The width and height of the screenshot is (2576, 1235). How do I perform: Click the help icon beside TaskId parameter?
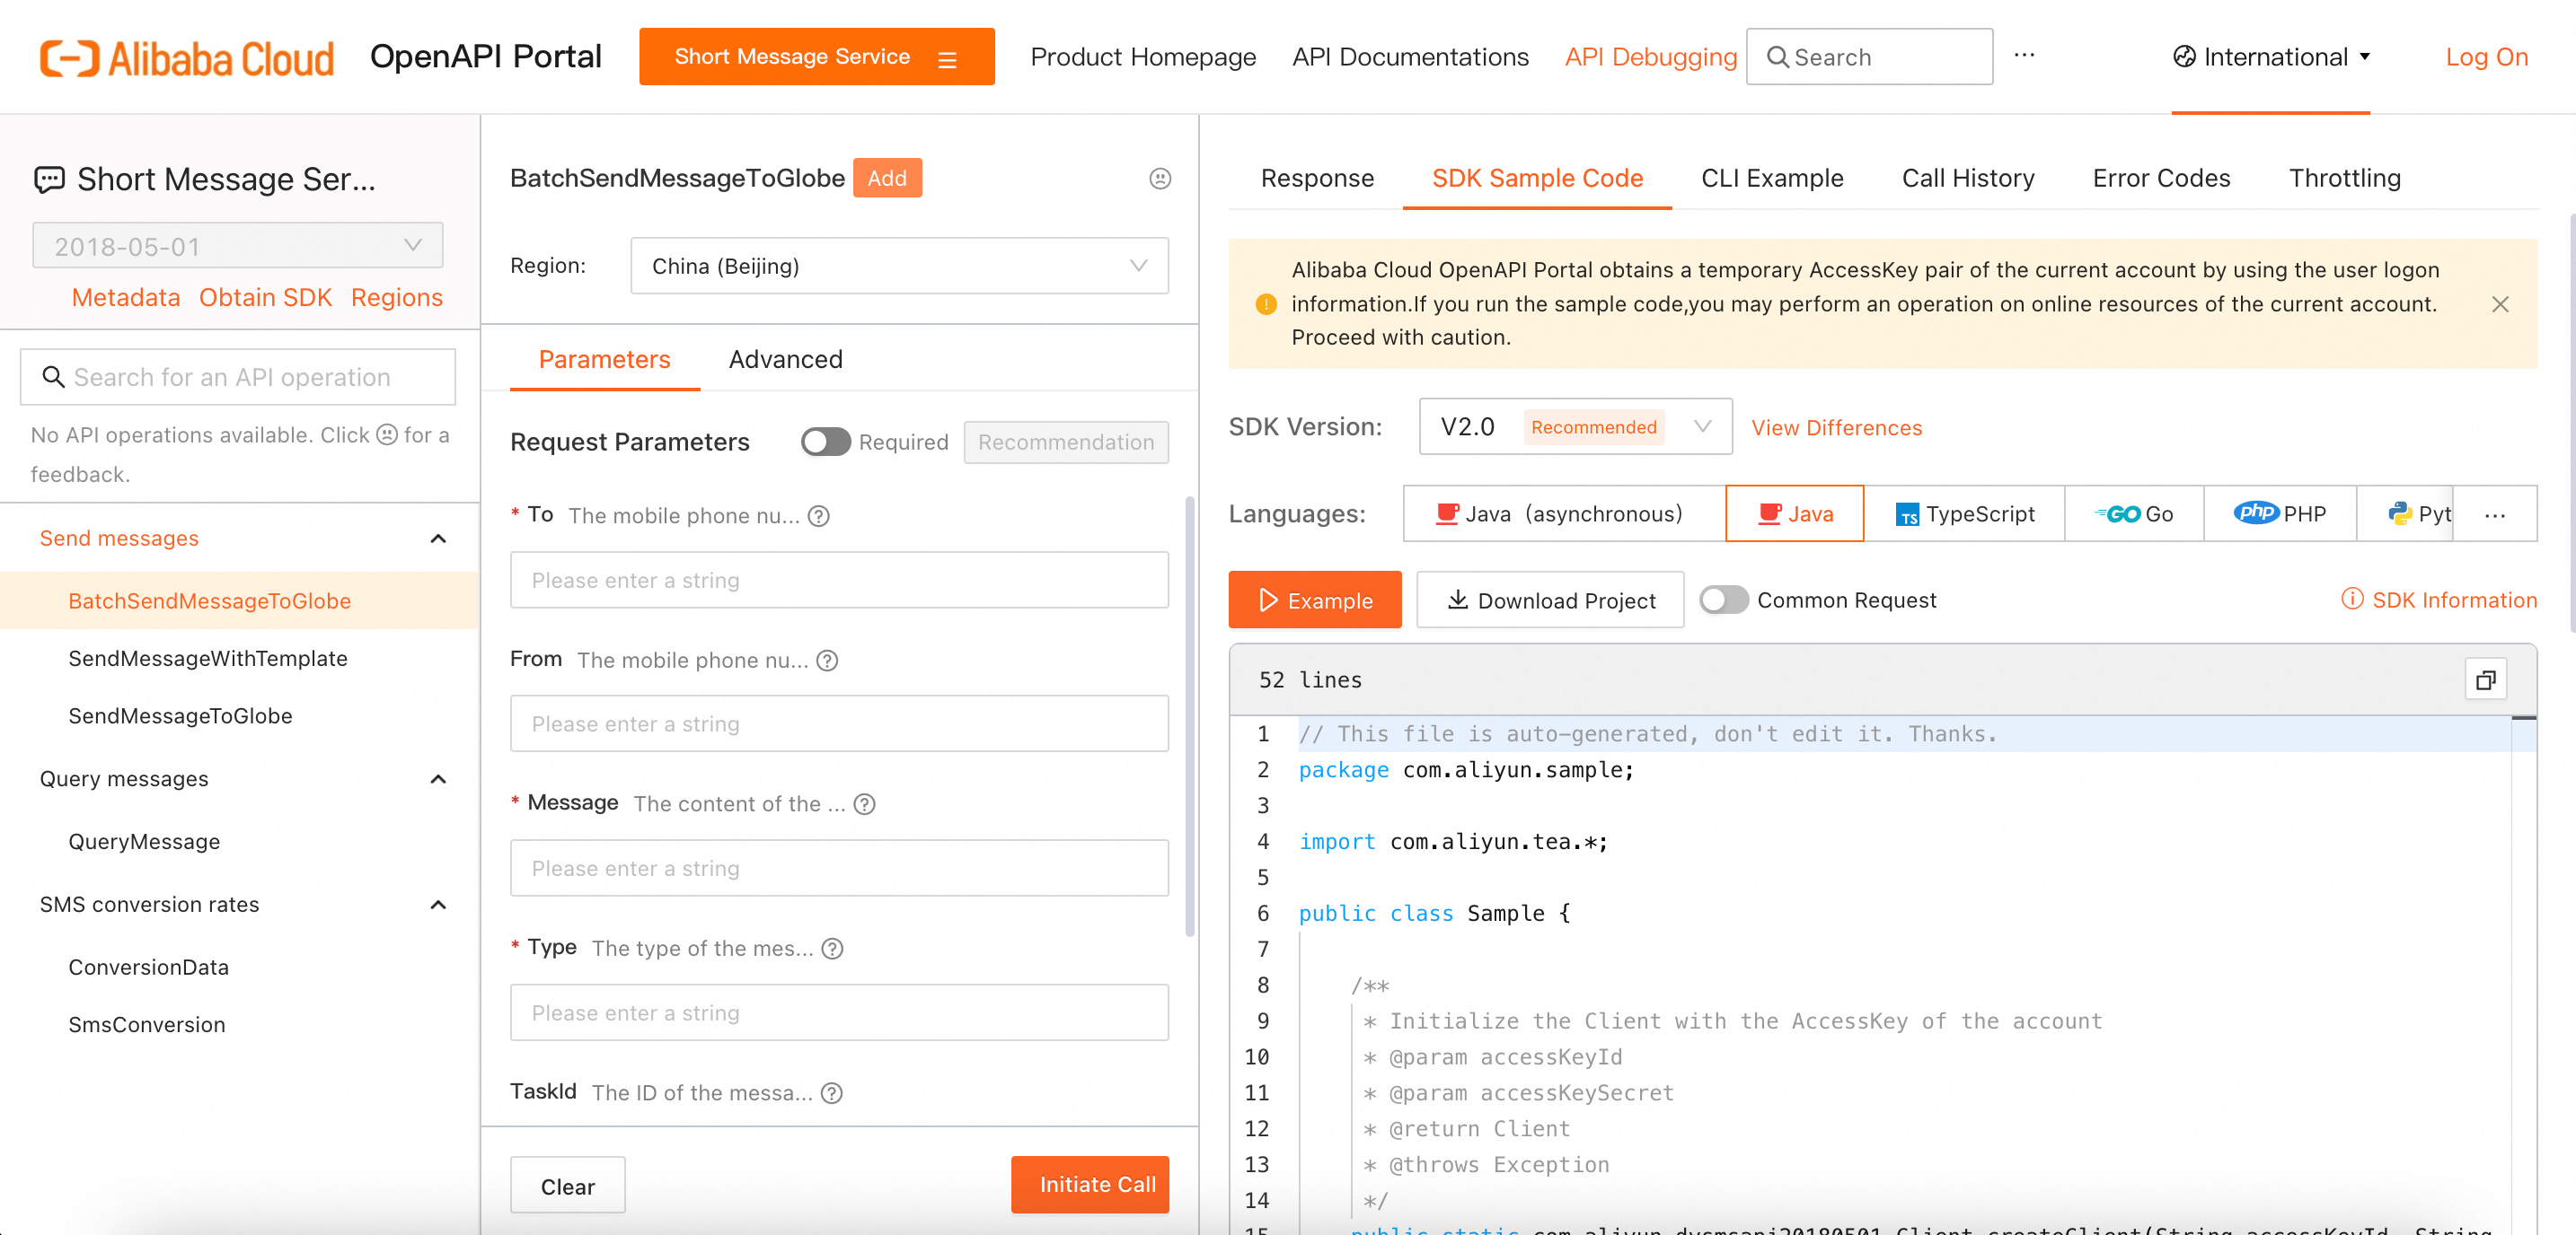coord(832,1093)
